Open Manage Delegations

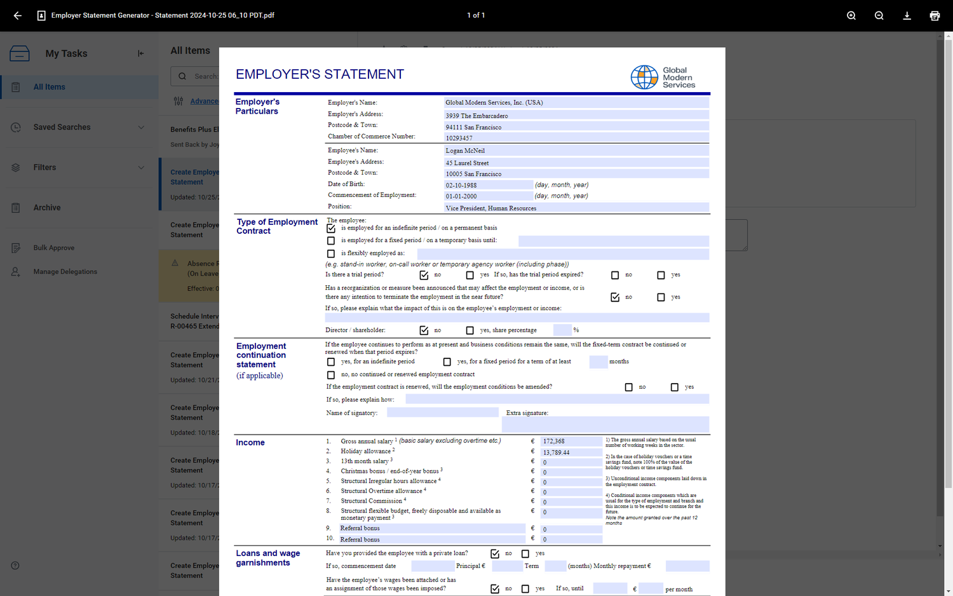tap(65, 271)
